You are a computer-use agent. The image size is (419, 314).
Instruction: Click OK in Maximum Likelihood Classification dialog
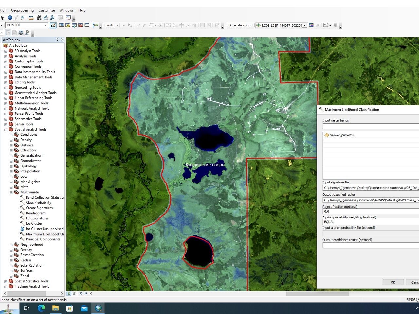[x=393, y=282]
